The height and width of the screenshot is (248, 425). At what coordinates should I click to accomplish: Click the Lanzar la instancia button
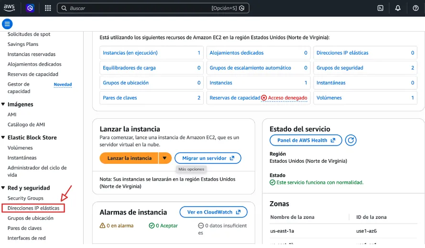[x=129, y=158]
